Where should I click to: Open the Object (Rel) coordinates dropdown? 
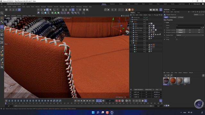[150, 90]
